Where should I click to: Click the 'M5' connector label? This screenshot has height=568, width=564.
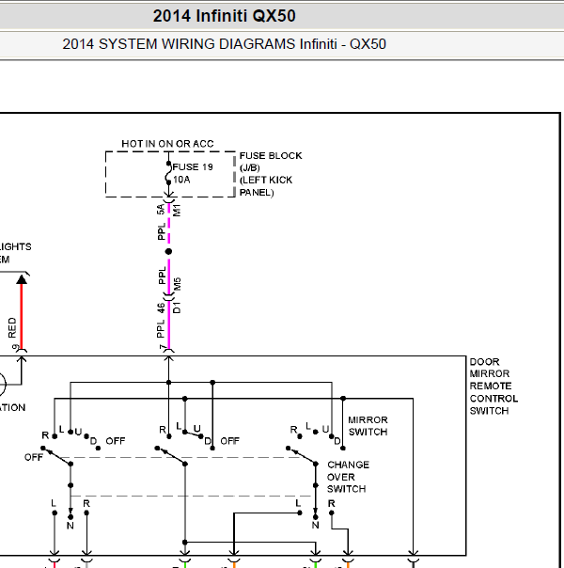(177, 284)
